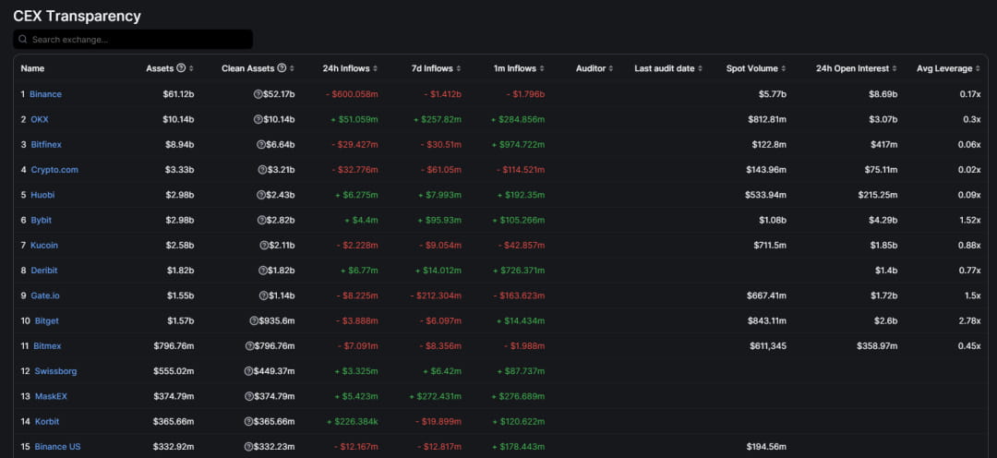Image resolution: width=997 pixels, height=458 pixels.
Task: Open the Korbit exchange link
Action: pyautogui.click(x=47, y=421)
